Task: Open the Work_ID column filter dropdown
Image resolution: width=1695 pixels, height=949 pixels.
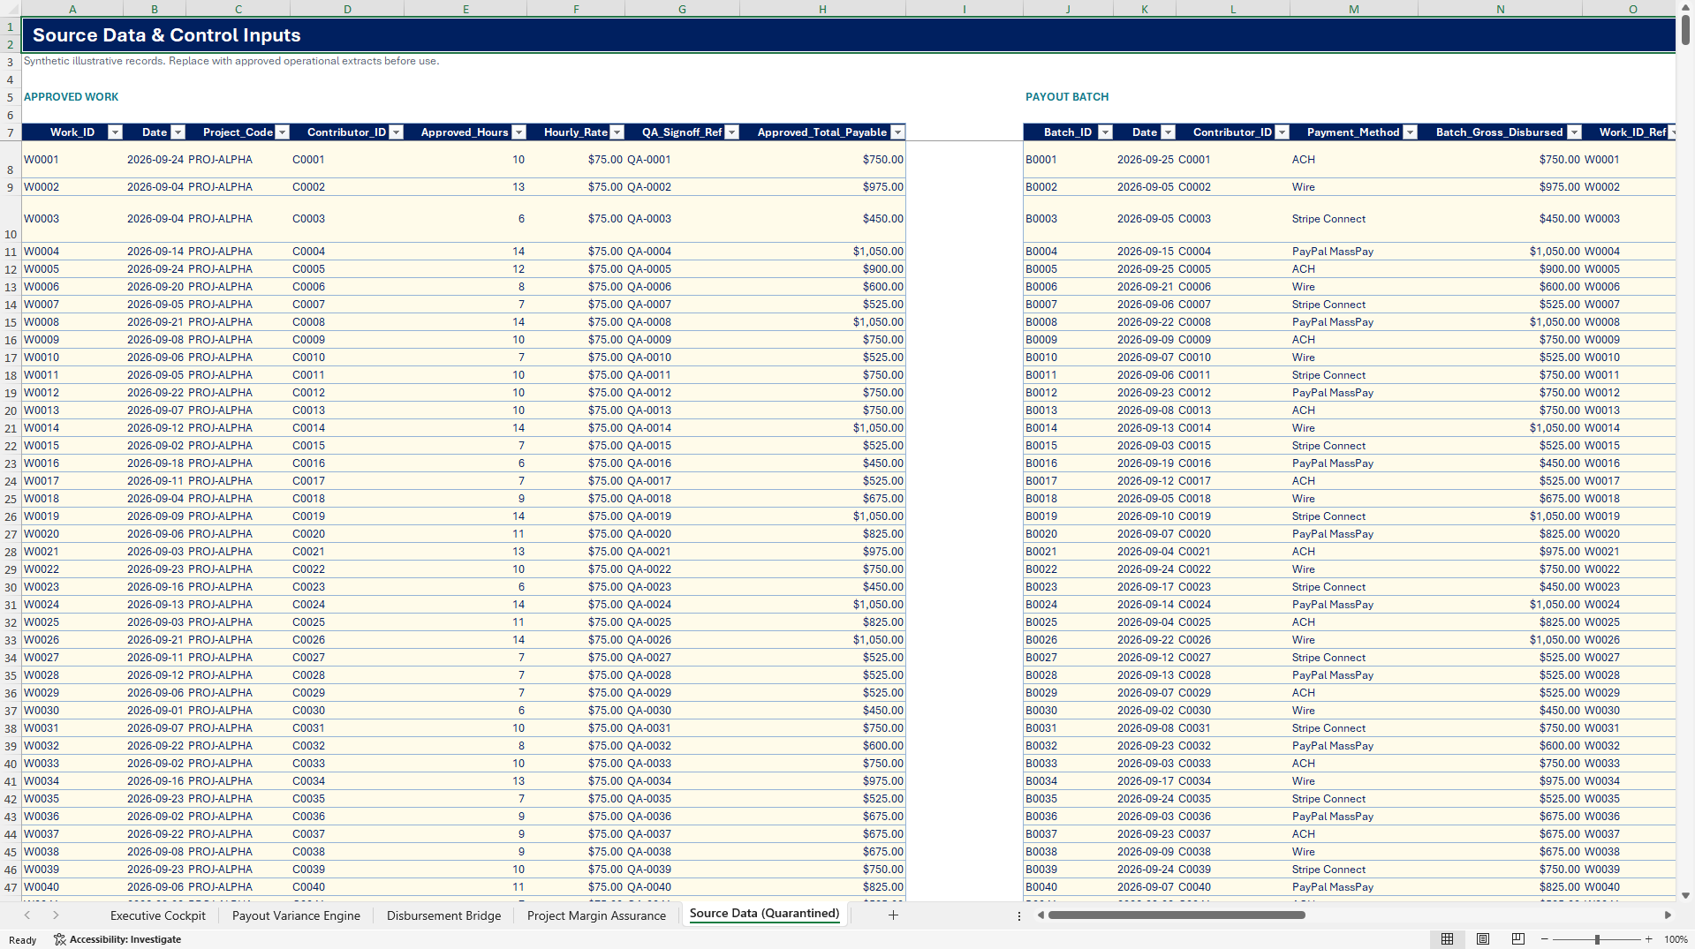Action: pyautogui.click(x=115, y=132)
